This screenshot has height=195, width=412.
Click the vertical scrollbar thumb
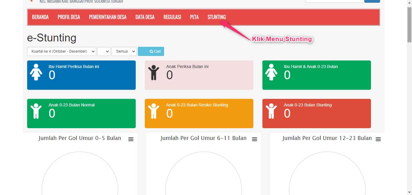pyautogui.click(x=409, y=24)
